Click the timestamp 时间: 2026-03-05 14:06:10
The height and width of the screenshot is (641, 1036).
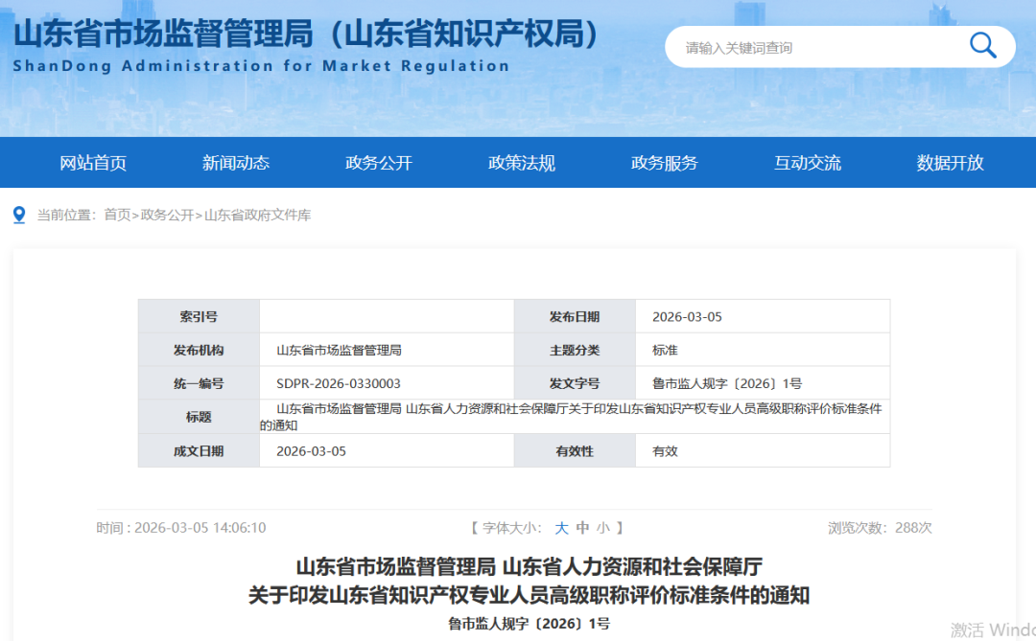(x=181, y=527)
